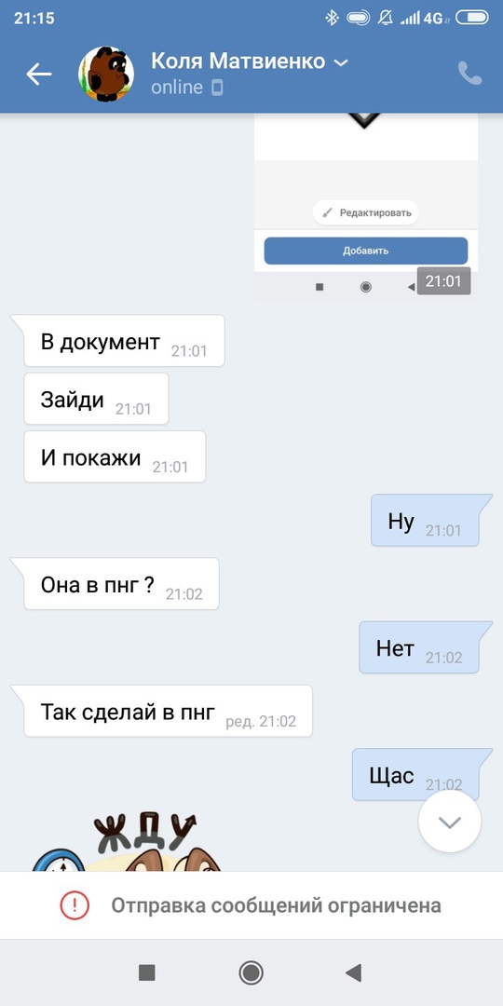
Task: Tap Android square recent apps button
Action: tap(147, 972)
